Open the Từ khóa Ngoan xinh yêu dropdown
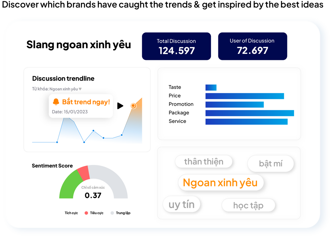The width and height of the screenshot is (333, 239). coord(57,89)
